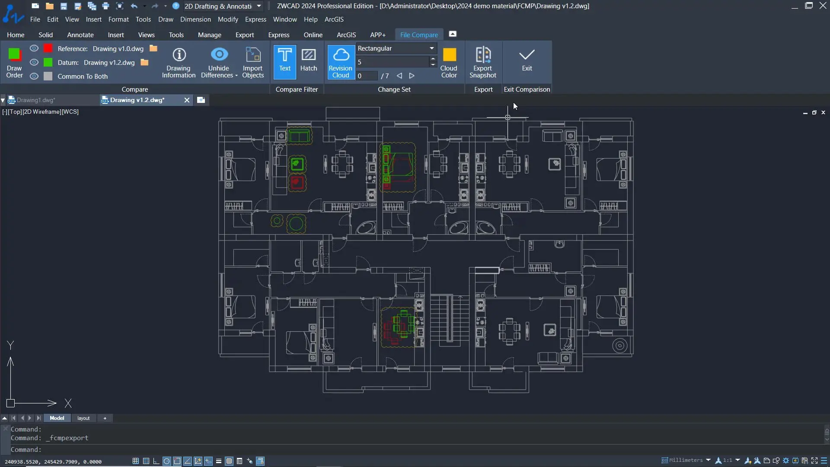
Task: Switch to the Annotate ribbon tab
Action: (x=80, y=35)
